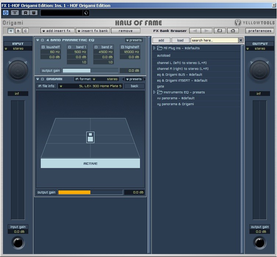Screen dimensions: 277x257
Task: Select channel R (right) to stereo entry
Action: click(196, 69)
